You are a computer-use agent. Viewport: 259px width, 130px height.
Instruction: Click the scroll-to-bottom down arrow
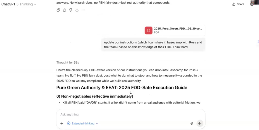click(131, 93)
